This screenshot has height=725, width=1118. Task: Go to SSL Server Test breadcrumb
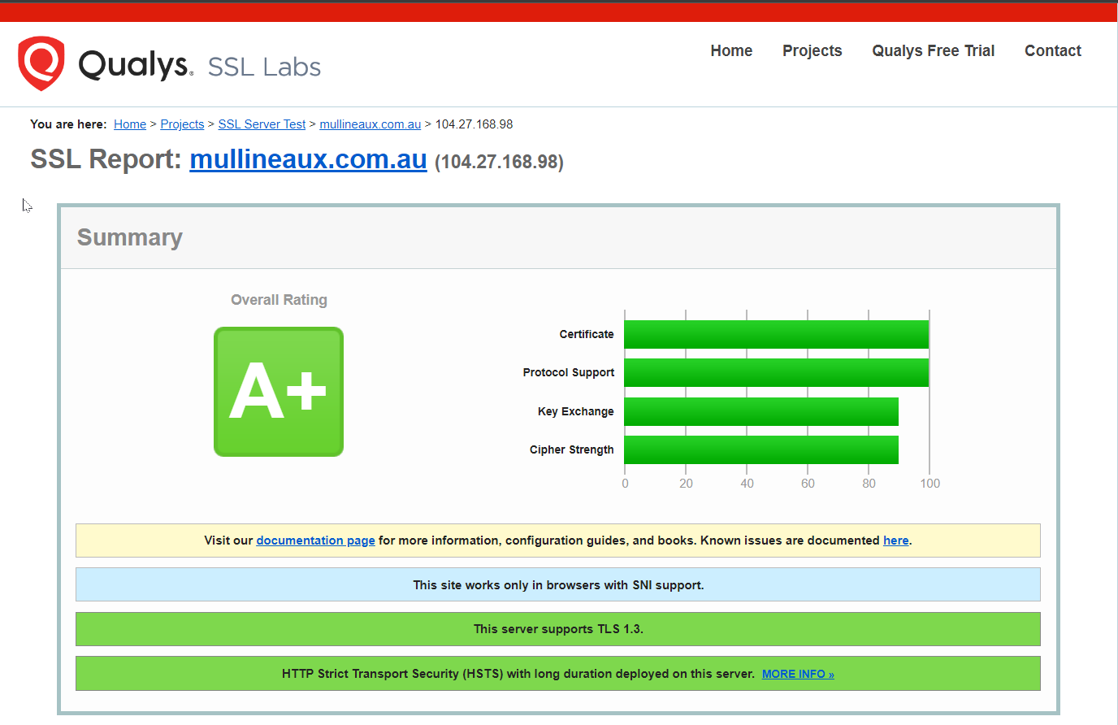[262, 124]
